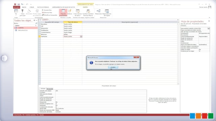The width and height of the screenshot is (216, 121).
Task: Click the Alineación del texto property value
Action: (101, 112)
